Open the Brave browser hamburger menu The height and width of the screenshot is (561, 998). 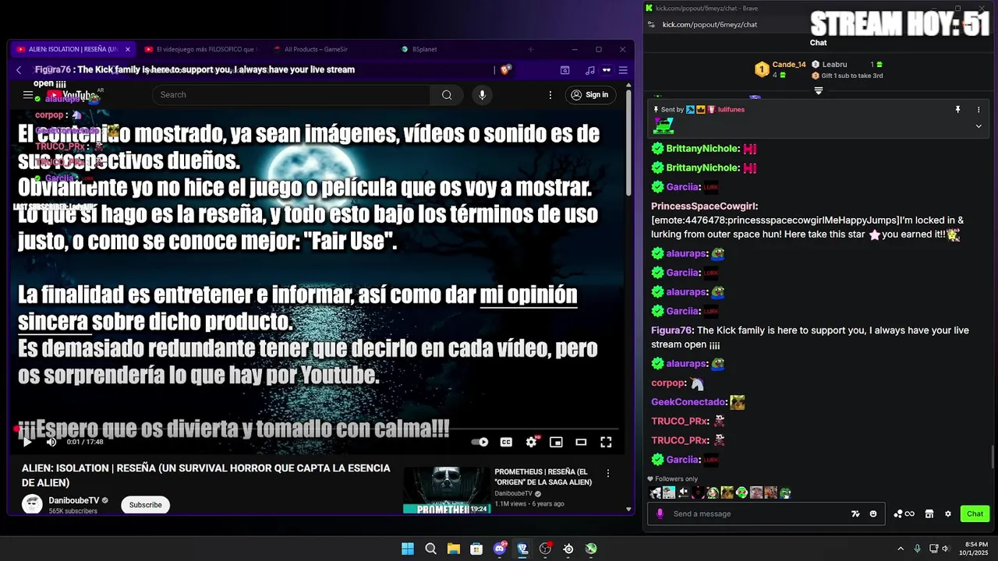(x=623, y=70)
